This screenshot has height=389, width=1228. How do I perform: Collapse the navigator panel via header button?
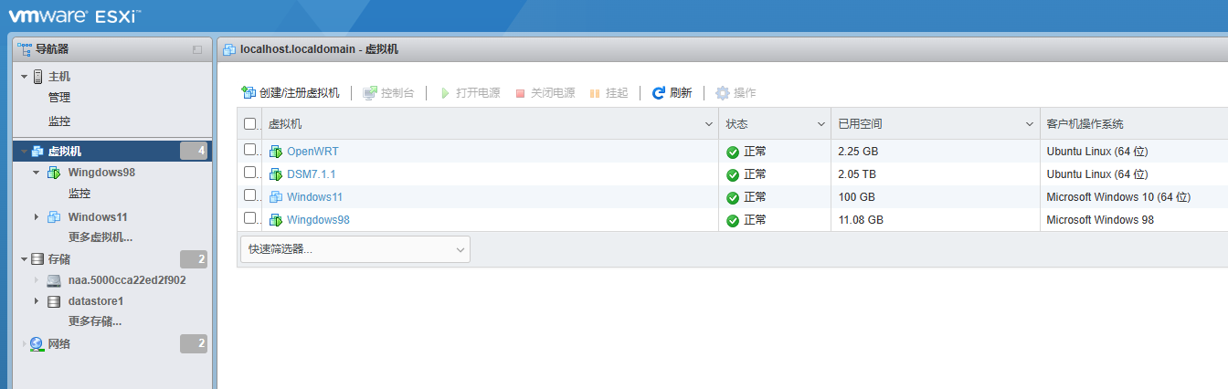pyautogui.click(x=196, y=49)
